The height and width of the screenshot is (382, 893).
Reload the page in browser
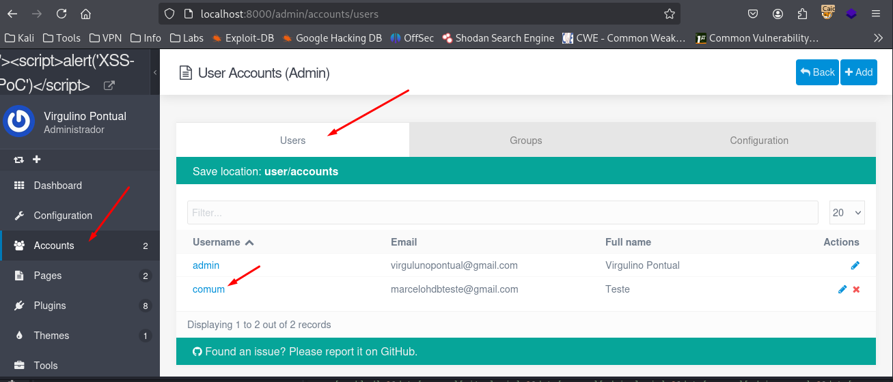point(61,14)
